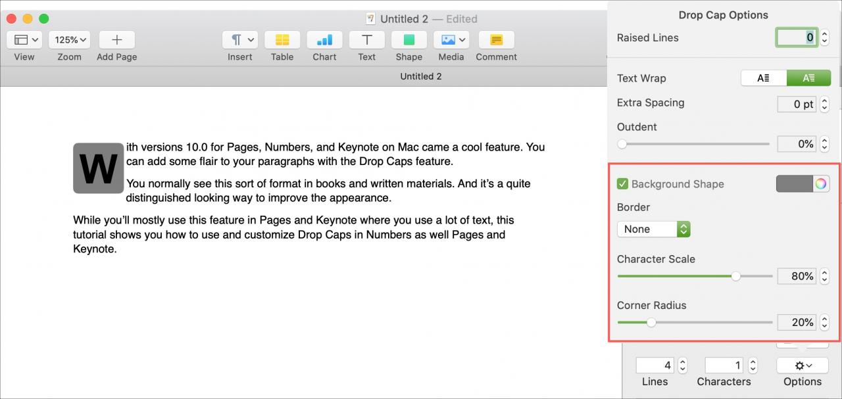
Task: Click the line "You normally see this sort"
Action: 328,183
